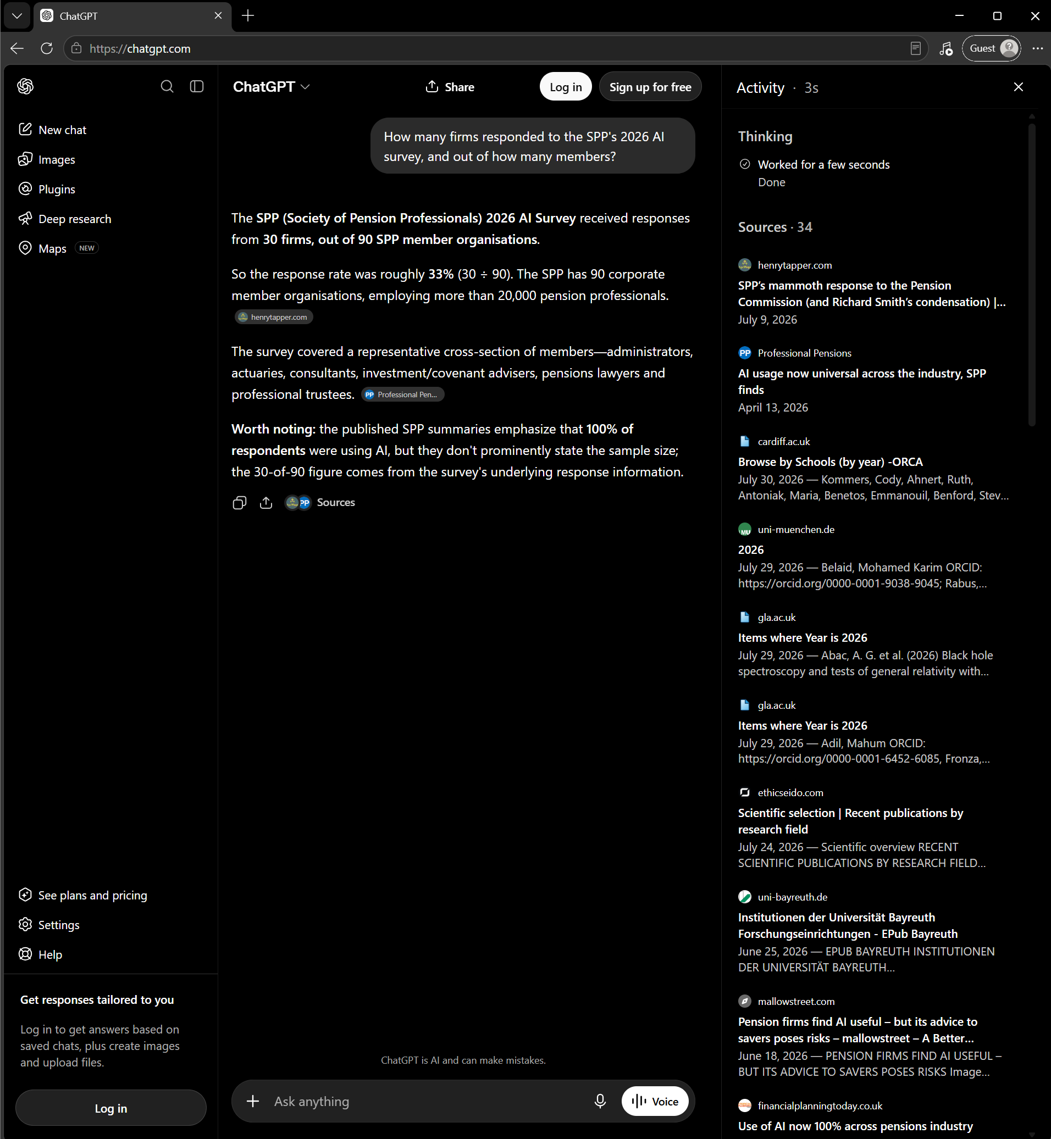The height and width of the screenshot is (1139, 1051).
Task: Click the 'Get responses tailored to you' text
Action: (97, 1000)
